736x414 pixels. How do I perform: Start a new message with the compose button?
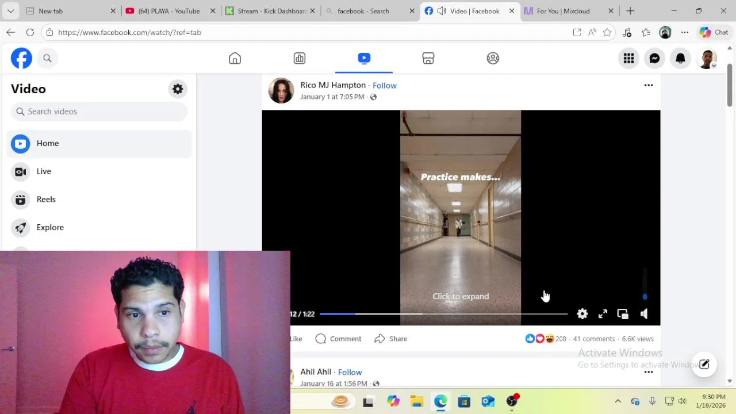pos(704,365)
